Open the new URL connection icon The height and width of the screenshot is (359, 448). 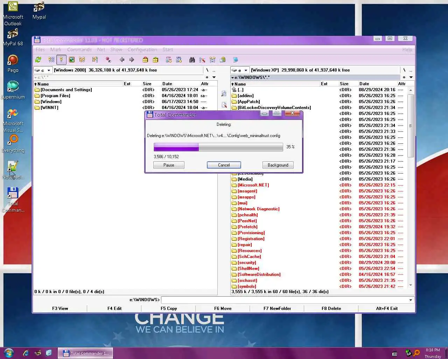[x=179, y=60]
